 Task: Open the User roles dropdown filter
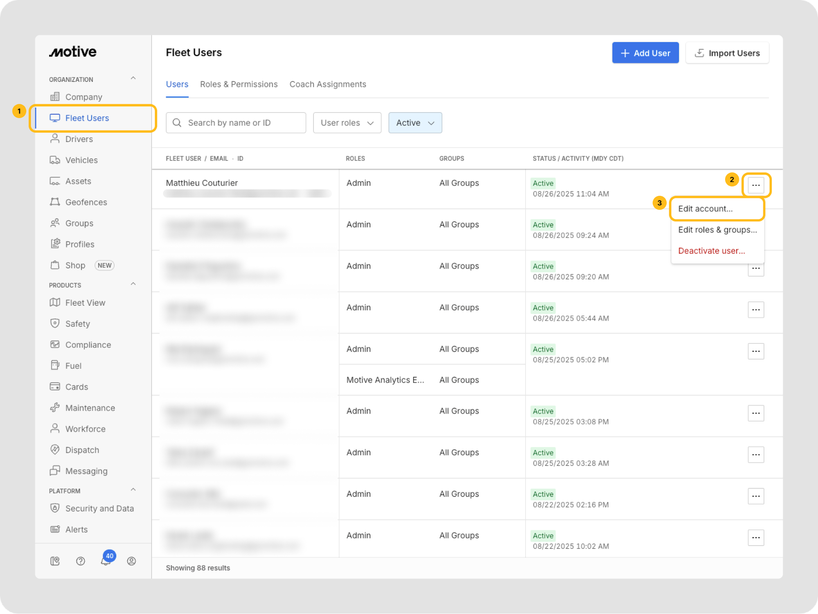347,123
